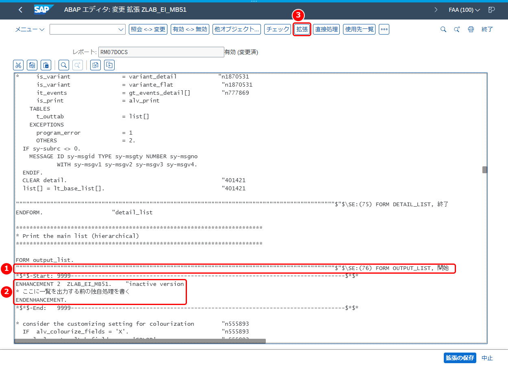Viewport: 508px width, 366px height.
Task: Click the 使用先一覧 button
Action: point(359,29)
